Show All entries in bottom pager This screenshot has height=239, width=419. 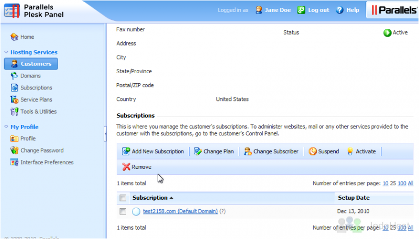(x=411, y=227)
